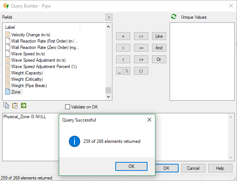Insert the underscore wildcard

pyautogui.click(x=119, y=71)
